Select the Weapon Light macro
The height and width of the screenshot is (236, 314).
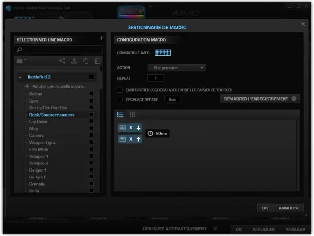click(42, 143)
